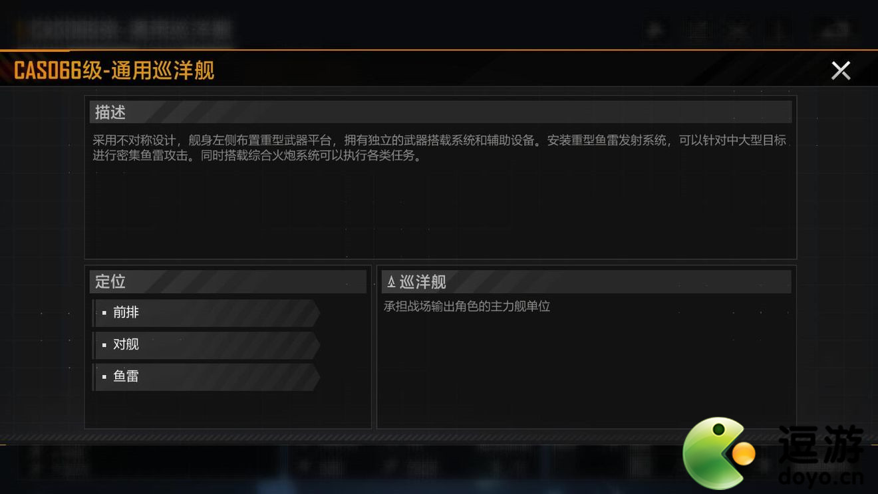Open the doyo.cn watermark link
This screenshot has width=878, height=494.
click(821, 477)
